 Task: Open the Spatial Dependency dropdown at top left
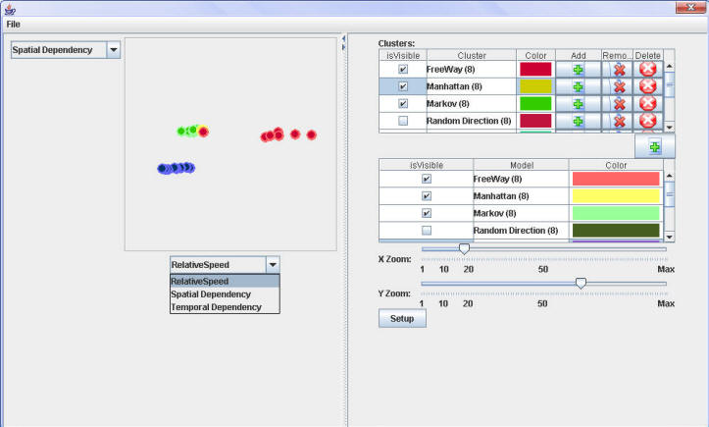(113, 49)
